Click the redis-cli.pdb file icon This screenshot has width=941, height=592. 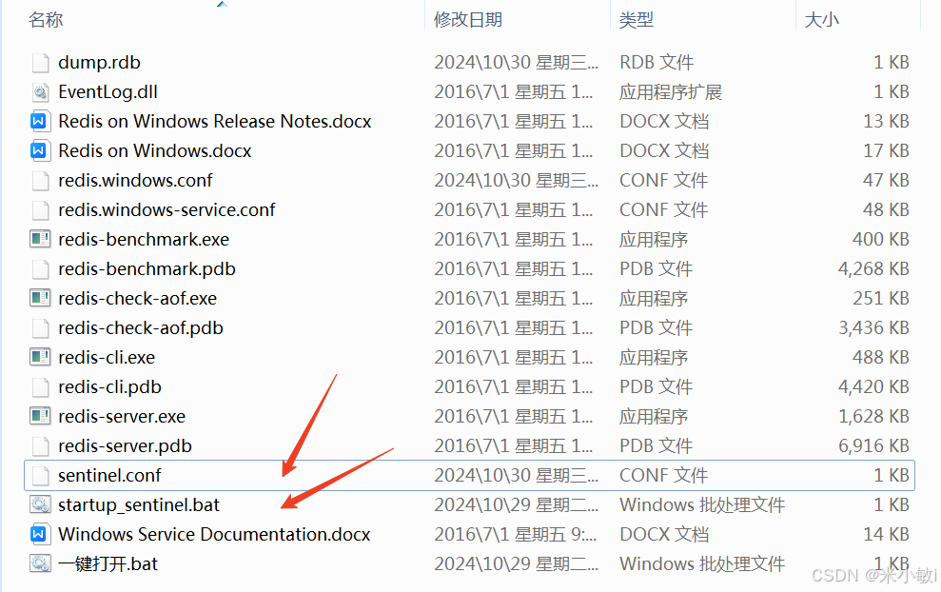point(40,386)
